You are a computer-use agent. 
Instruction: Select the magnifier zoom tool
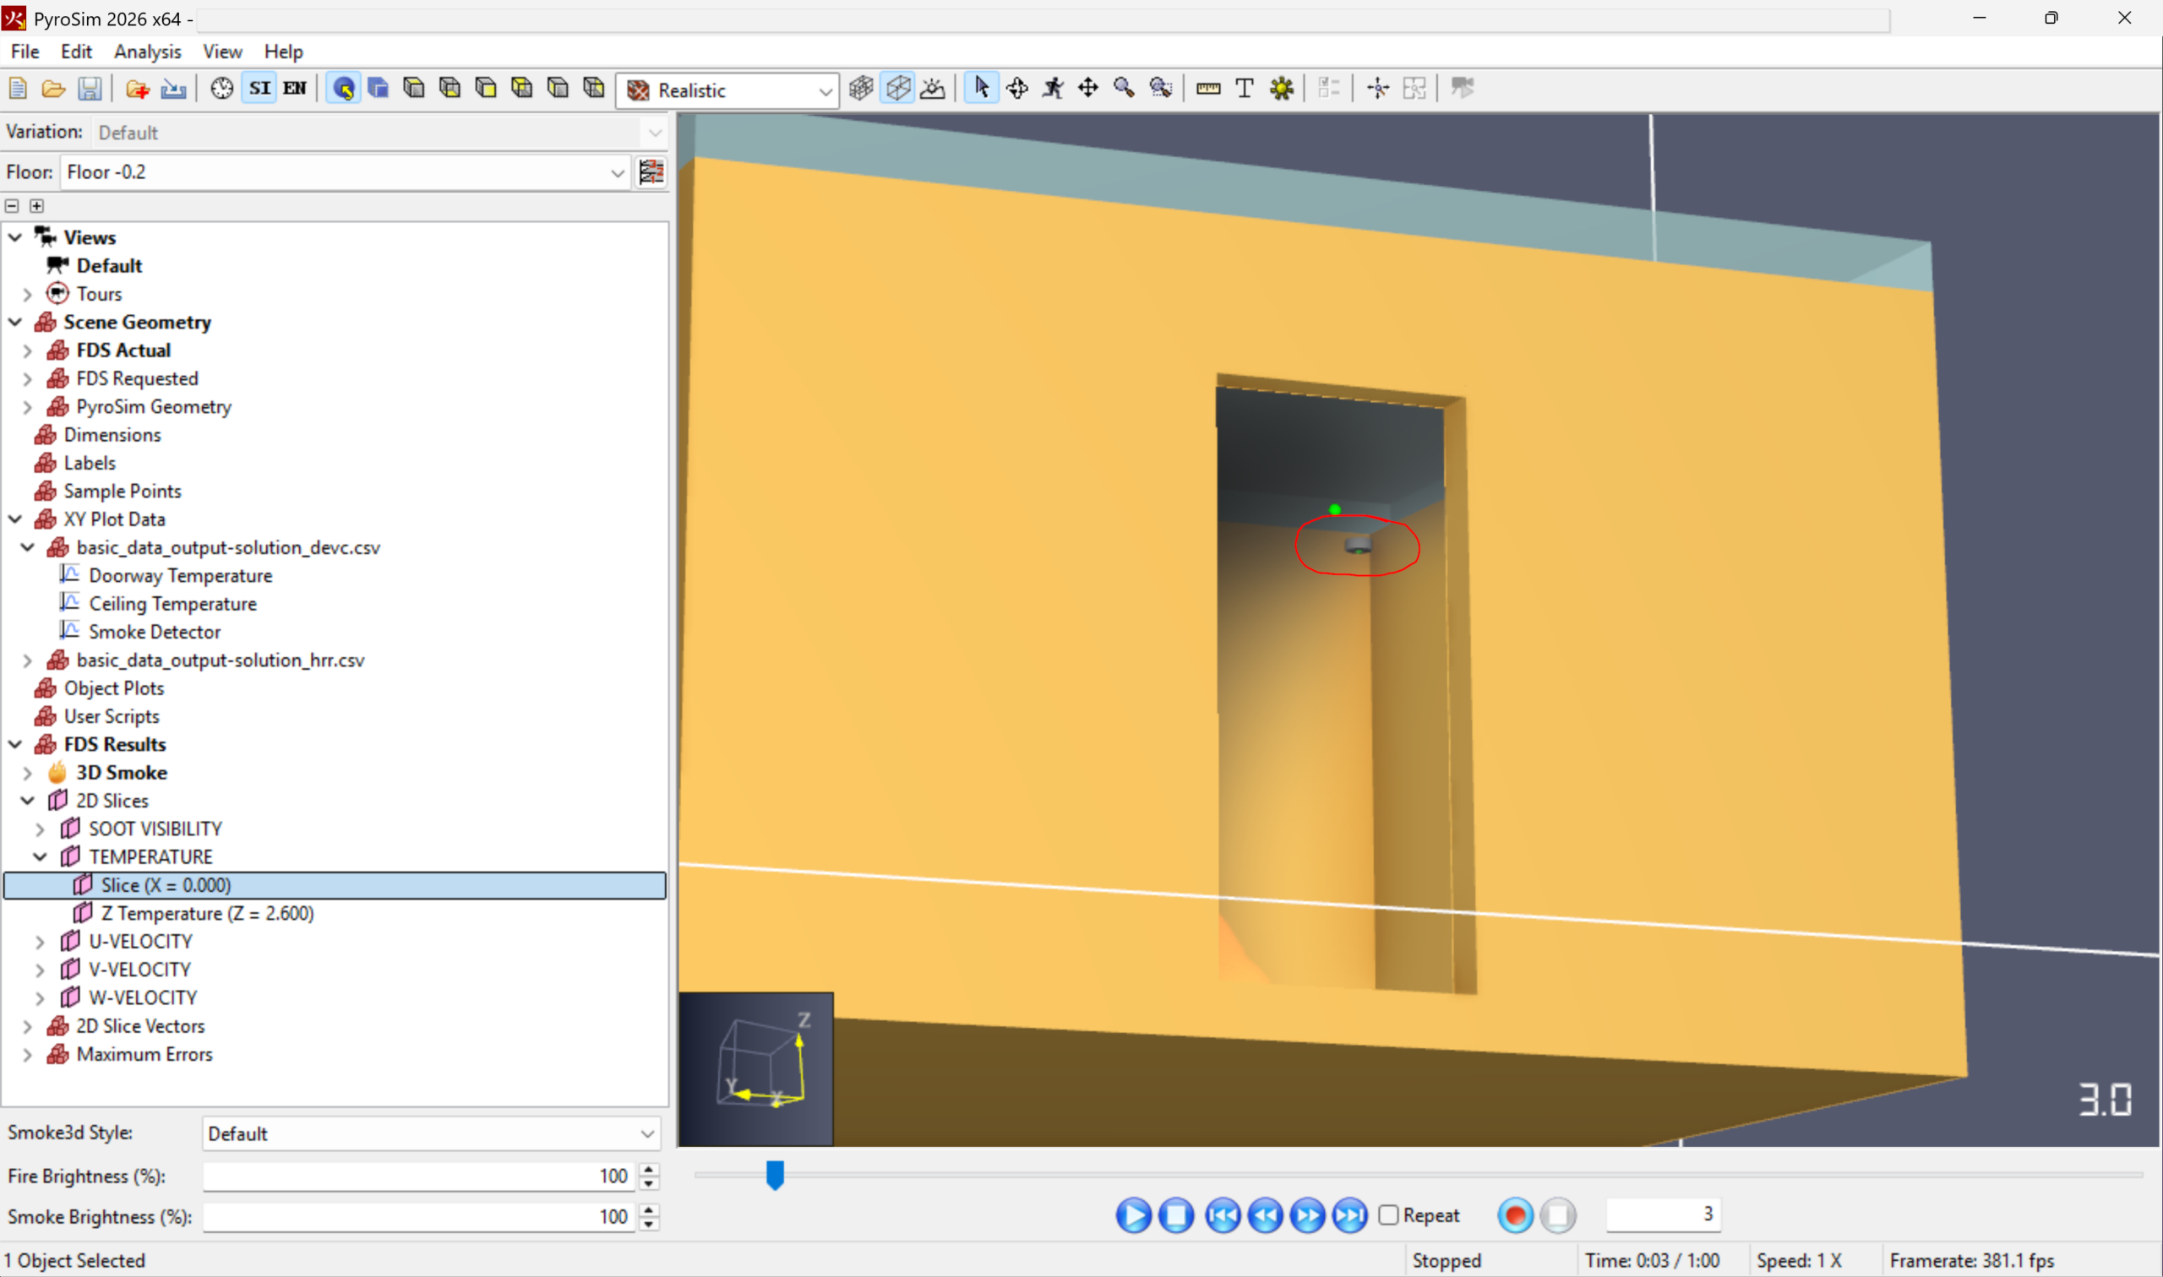pyautogui.click(x=1124, y=89)
